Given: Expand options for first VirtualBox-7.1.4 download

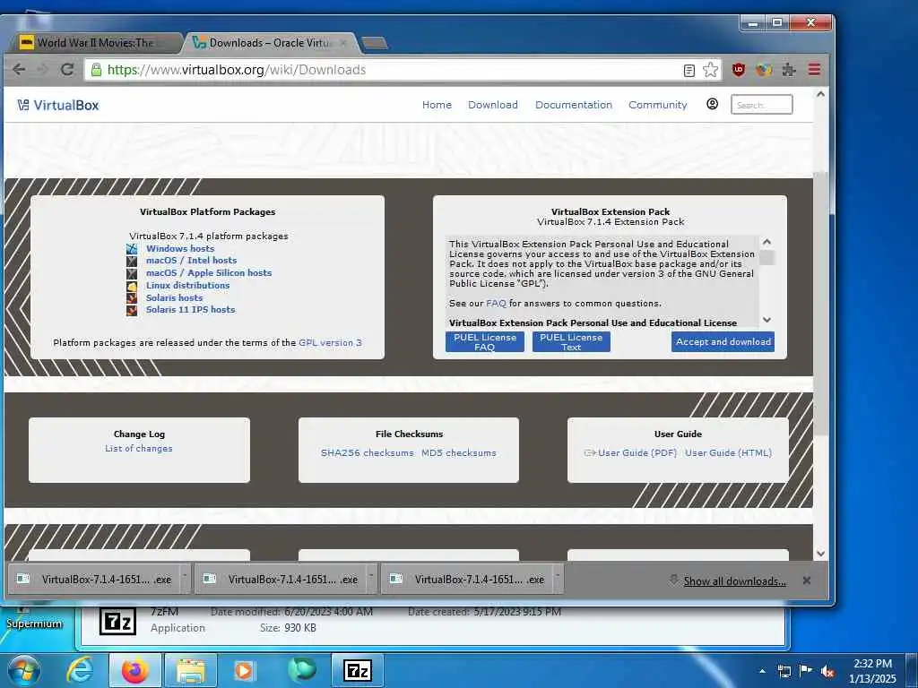Looking at the screenshot, I should 185,578.
